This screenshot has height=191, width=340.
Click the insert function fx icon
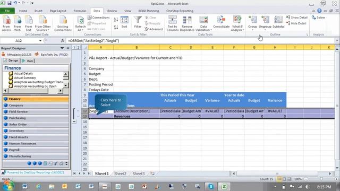63,40
